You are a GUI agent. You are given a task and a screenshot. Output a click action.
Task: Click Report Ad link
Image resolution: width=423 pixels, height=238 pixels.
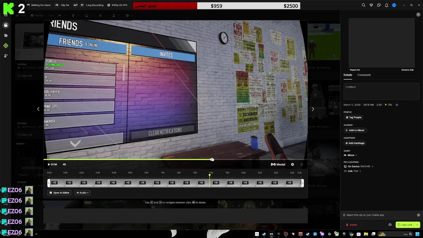355,70
